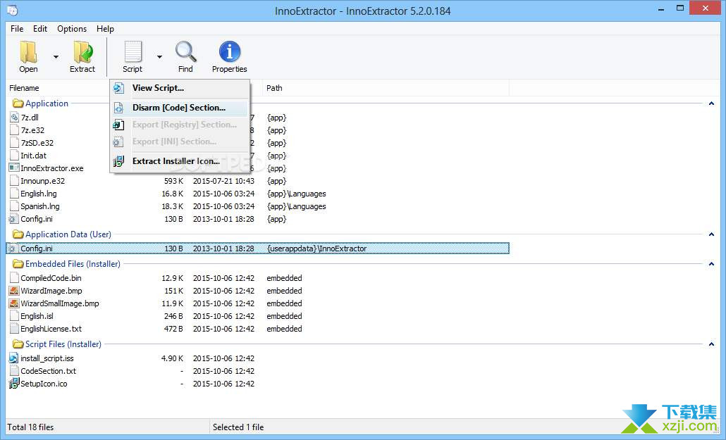Select the EnglishLicense.txt file
The image size is (726, 440).
click(x=51, y=329)
